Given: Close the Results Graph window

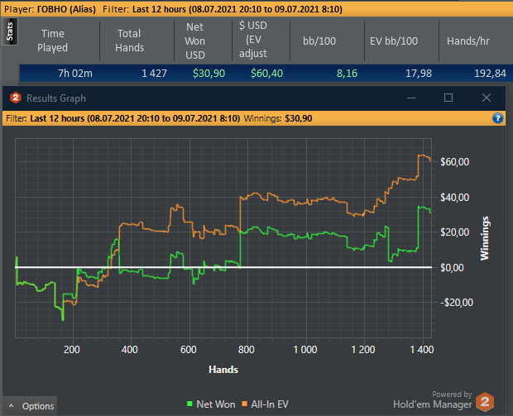Looking at the screenshot, I should [487, 98].
